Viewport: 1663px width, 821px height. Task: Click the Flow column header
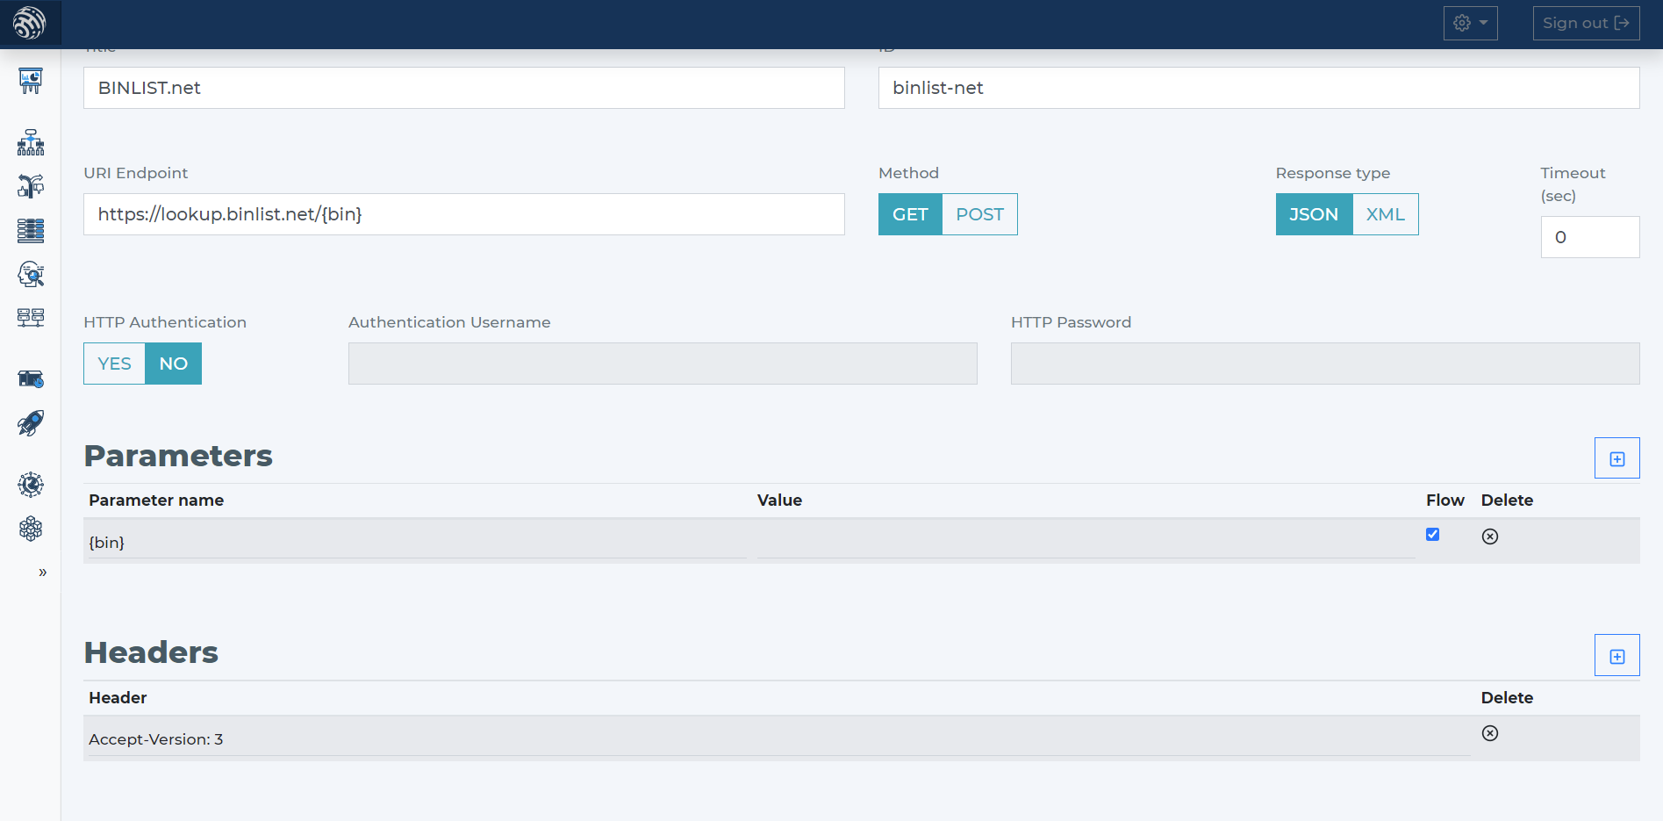pos(1444,501)
